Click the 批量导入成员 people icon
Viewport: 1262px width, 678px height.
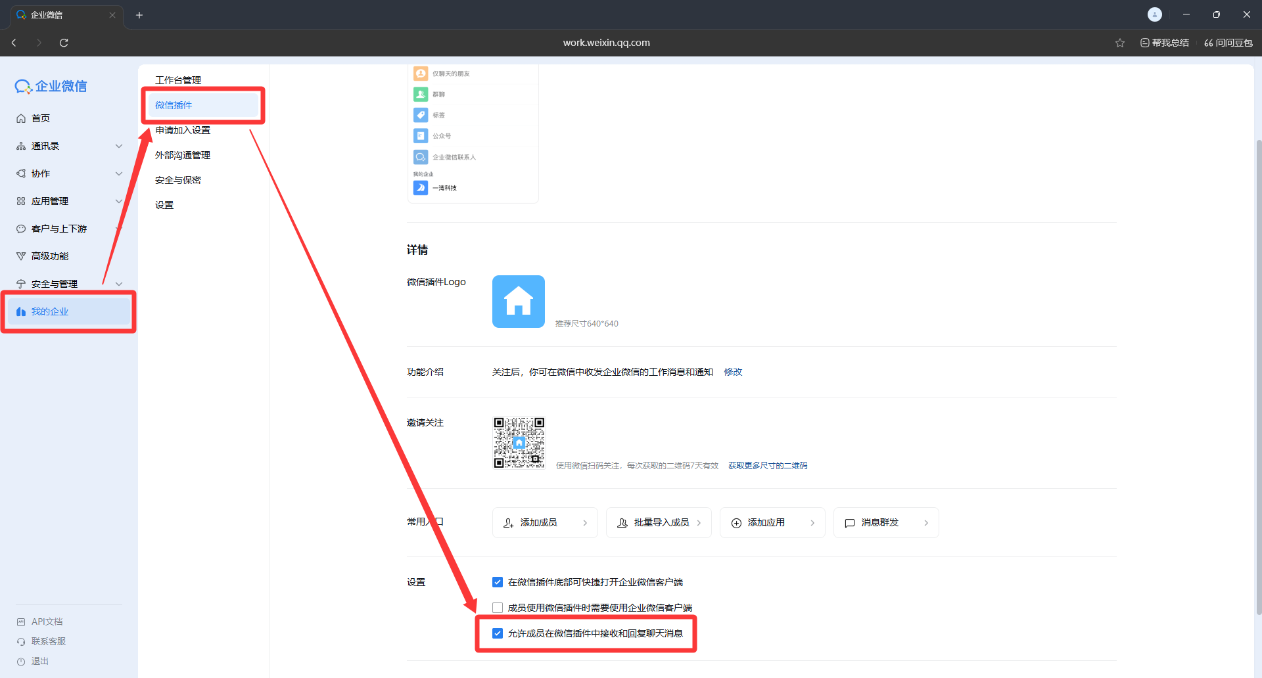tap(622, 523)
